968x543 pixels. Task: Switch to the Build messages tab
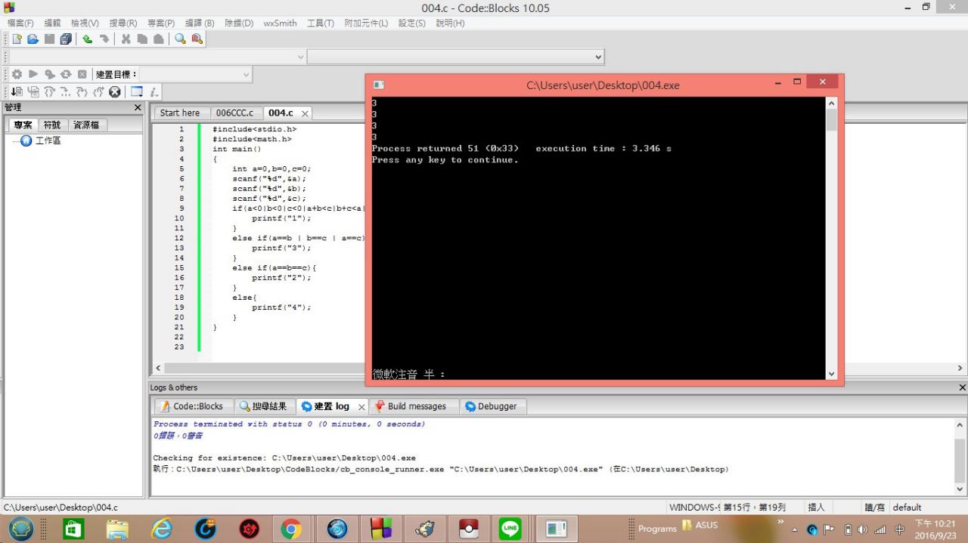[416, 406]
